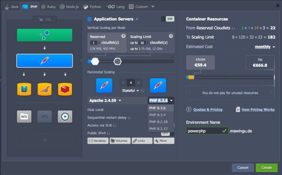
Task: Open the monthly cost period dropdown
Action: pos(265,47)
